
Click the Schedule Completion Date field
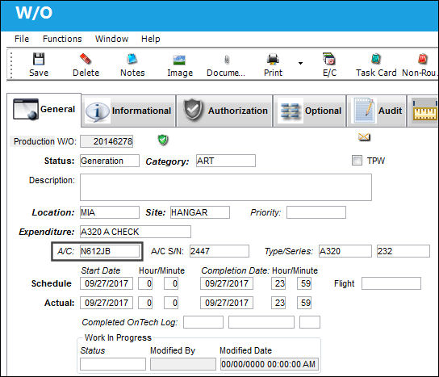pos(227,283)
